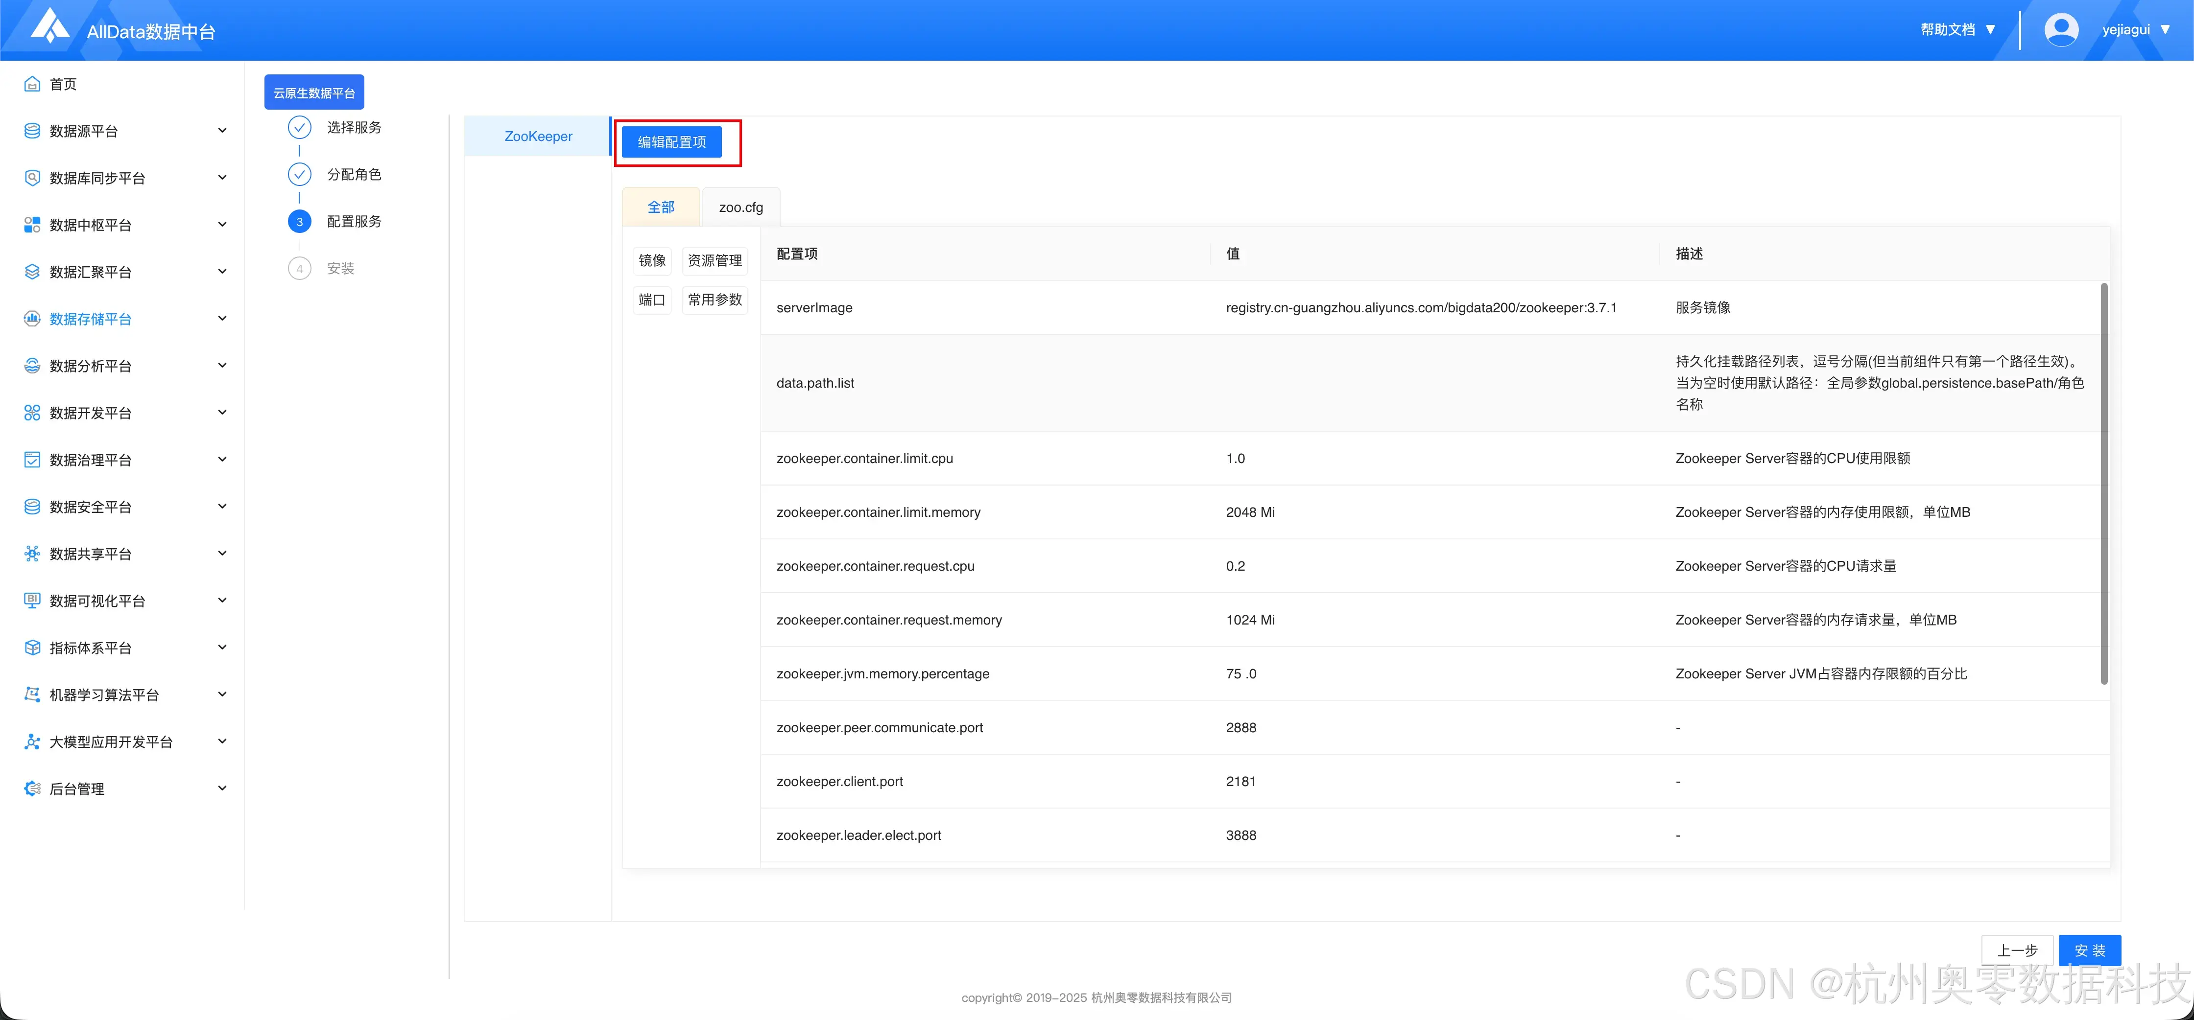This screenshot has width=2194, height=1020.
Task: Open the 帮助文档 dropdown
Action: point(1957,30)
